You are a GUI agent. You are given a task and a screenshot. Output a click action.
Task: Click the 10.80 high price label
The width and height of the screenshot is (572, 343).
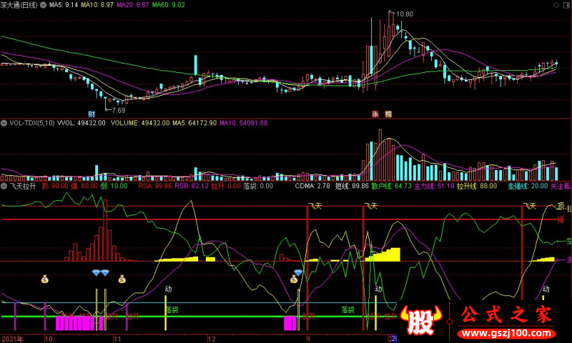click(405, 14)
